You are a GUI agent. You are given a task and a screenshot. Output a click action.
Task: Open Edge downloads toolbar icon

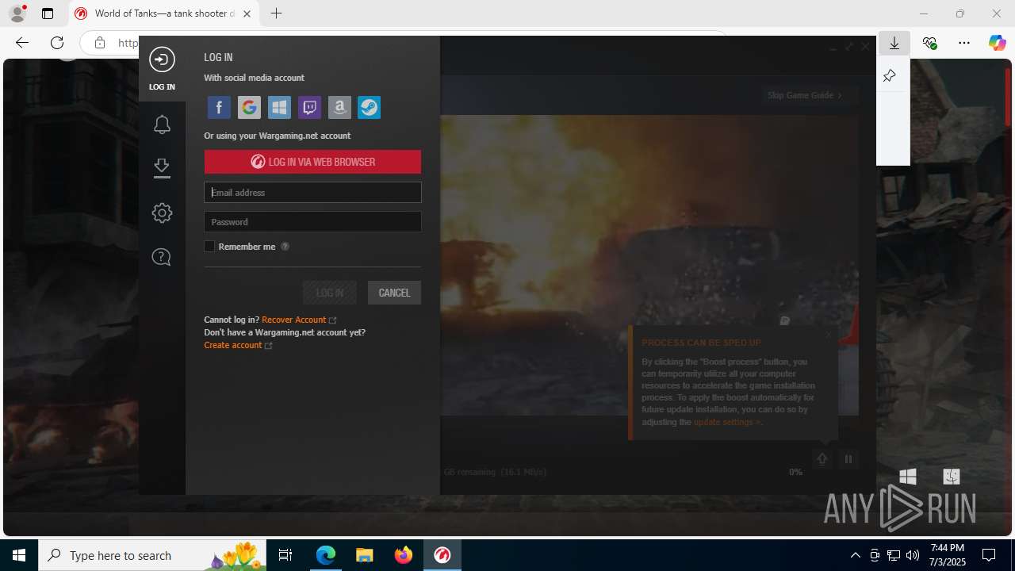pyautogui.click(x=894, y=44)
